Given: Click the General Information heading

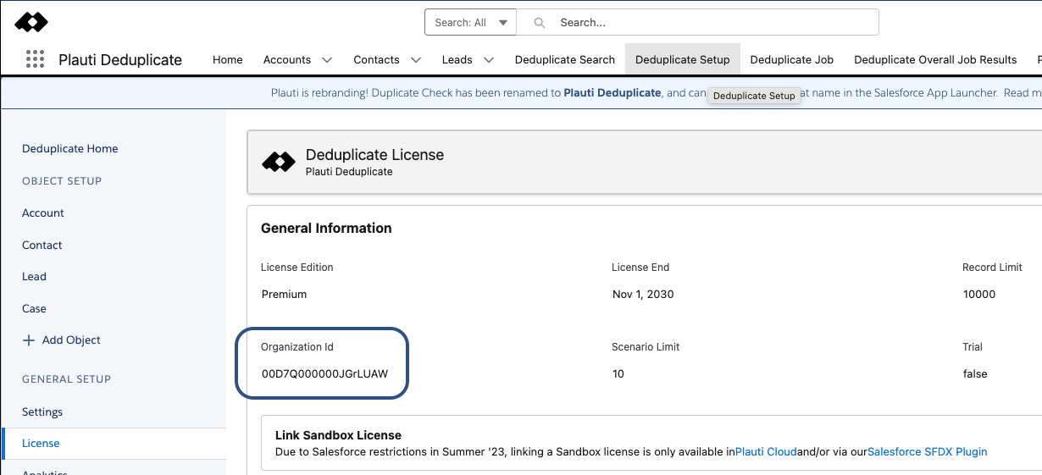Looking at the screenshot, I should 326,229.
